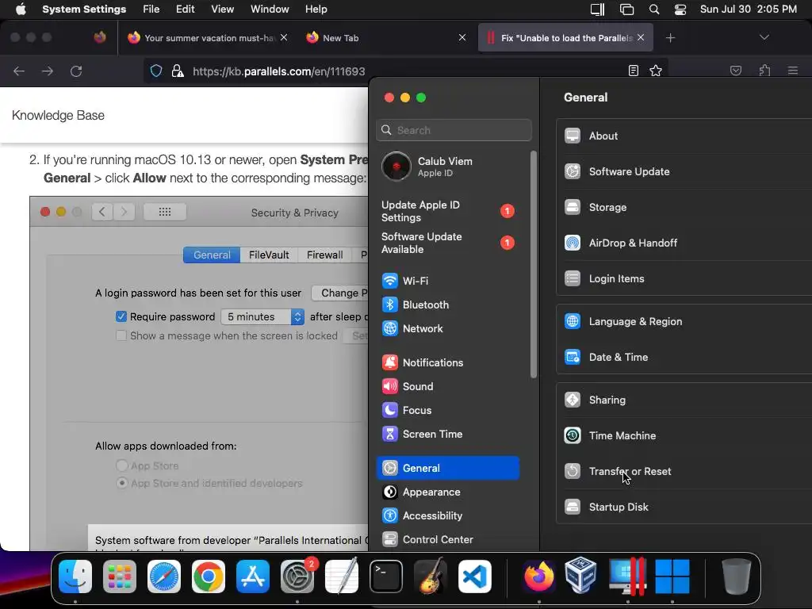Expand the Firefox list all tabs chevron
Image resolution: width=812 pixels, height=609 pixels.
pyautogui.click(x=764, y=37)
